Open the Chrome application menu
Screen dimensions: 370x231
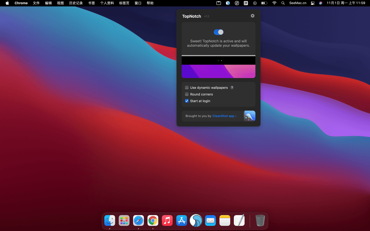[x=21, y=3]
